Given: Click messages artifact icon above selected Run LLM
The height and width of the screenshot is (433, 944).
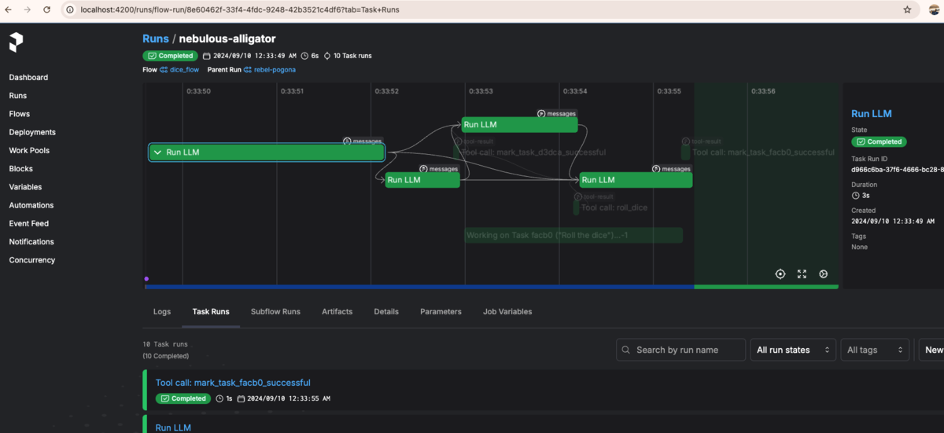Looking at the screenshot, I should coord(347,141).
